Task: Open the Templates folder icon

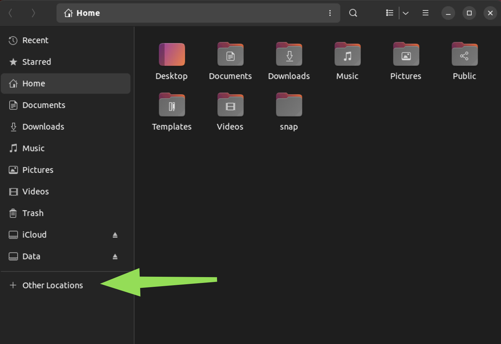Action: pos(172,105)
